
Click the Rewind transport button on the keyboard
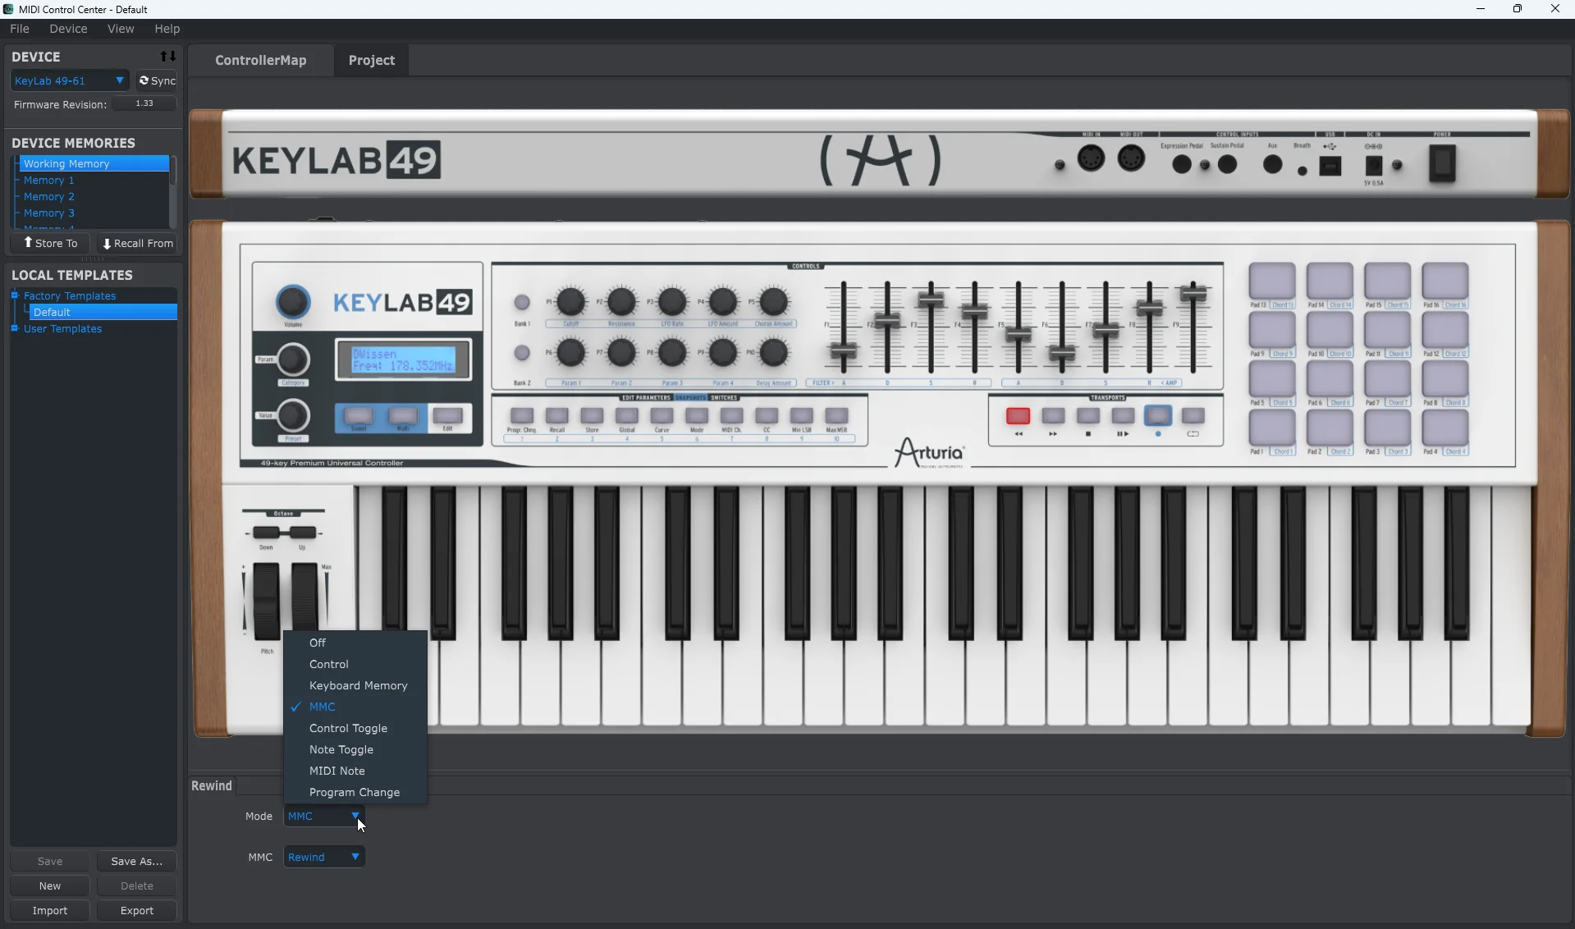tap(1018, 416)
